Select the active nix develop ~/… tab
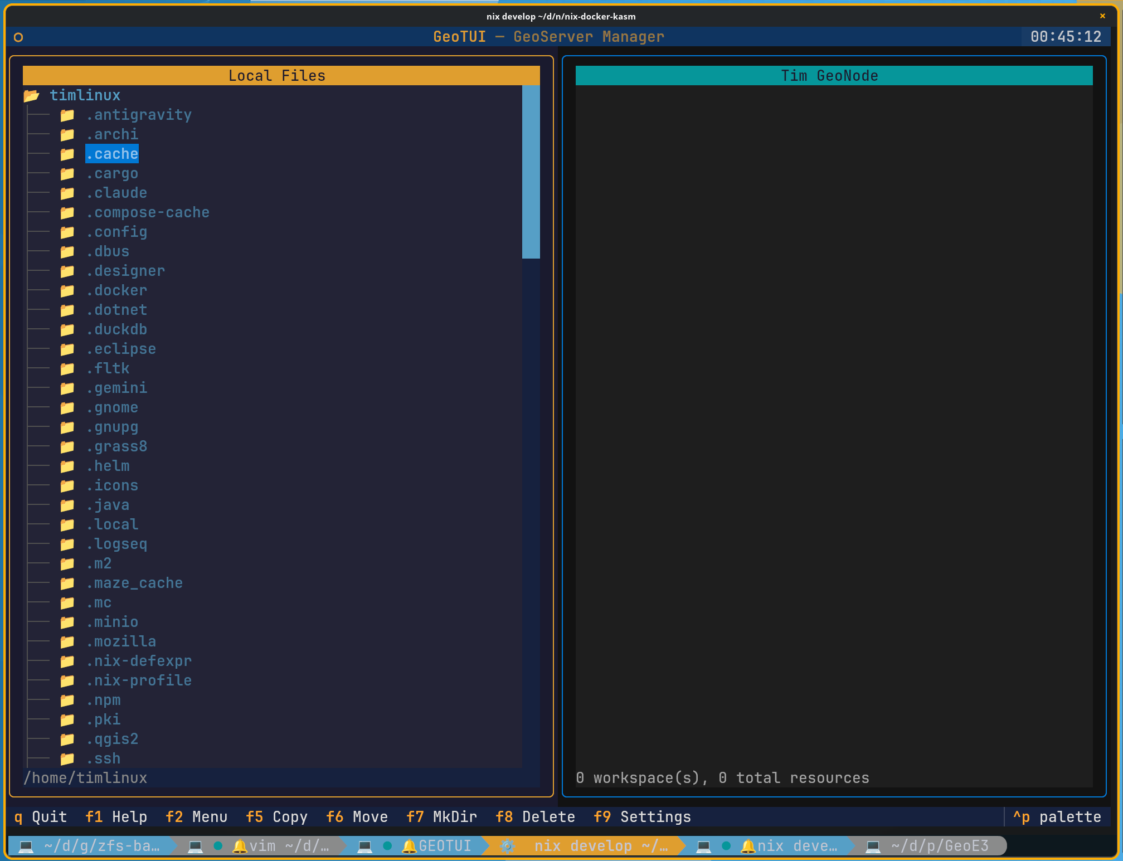The image size is (1123, 861). [x=585, y=846]
